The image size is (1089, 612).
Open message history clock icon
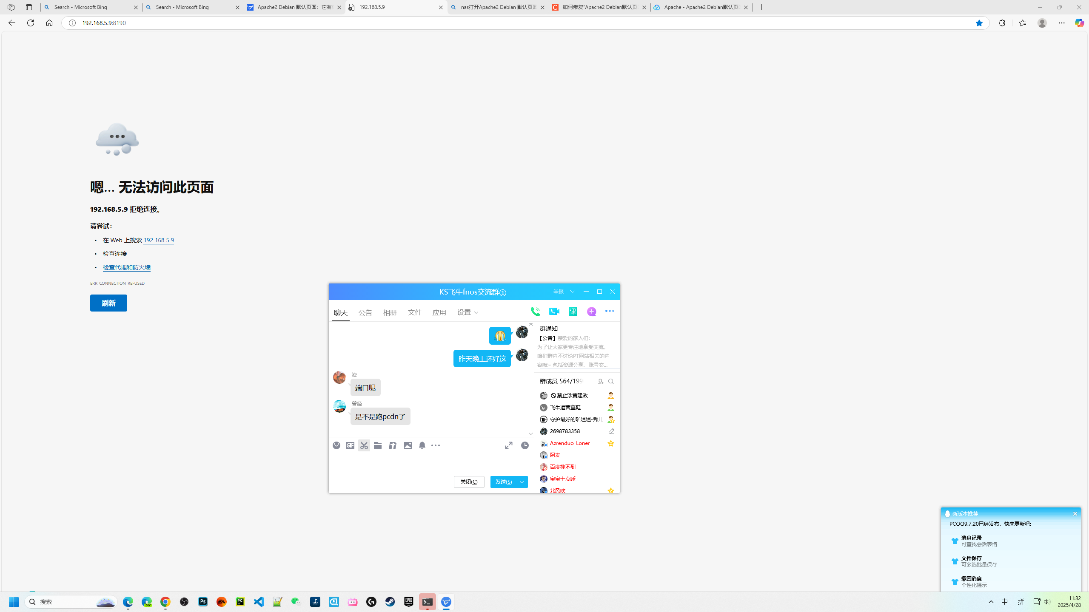pos(525,445)
